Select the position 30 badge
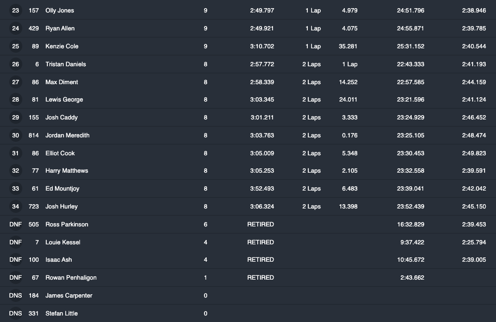The image size is (496, 322). coord(15,135)
